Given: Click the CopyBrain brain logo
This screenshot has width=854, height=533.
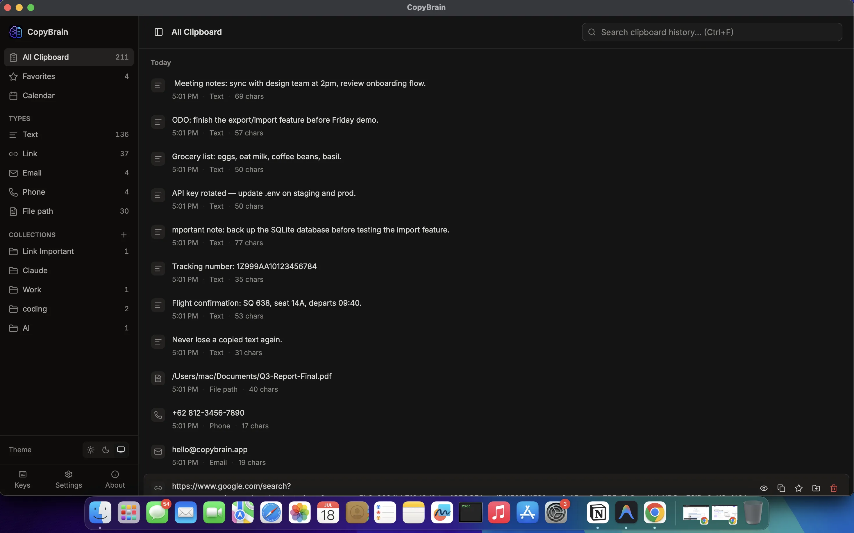Looking at the screenshot, I should click(15, 32).
